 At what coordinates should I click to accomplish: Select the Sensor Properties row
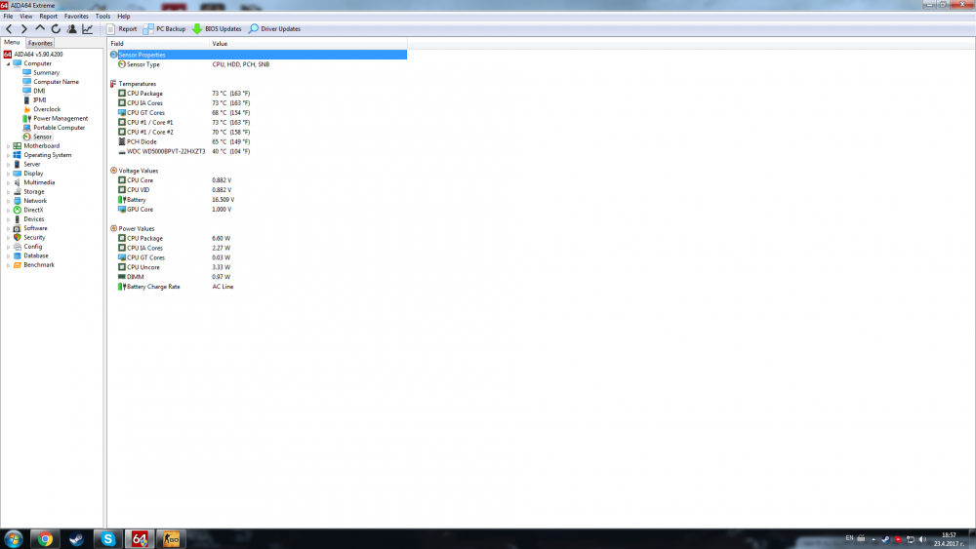(258, 55)
